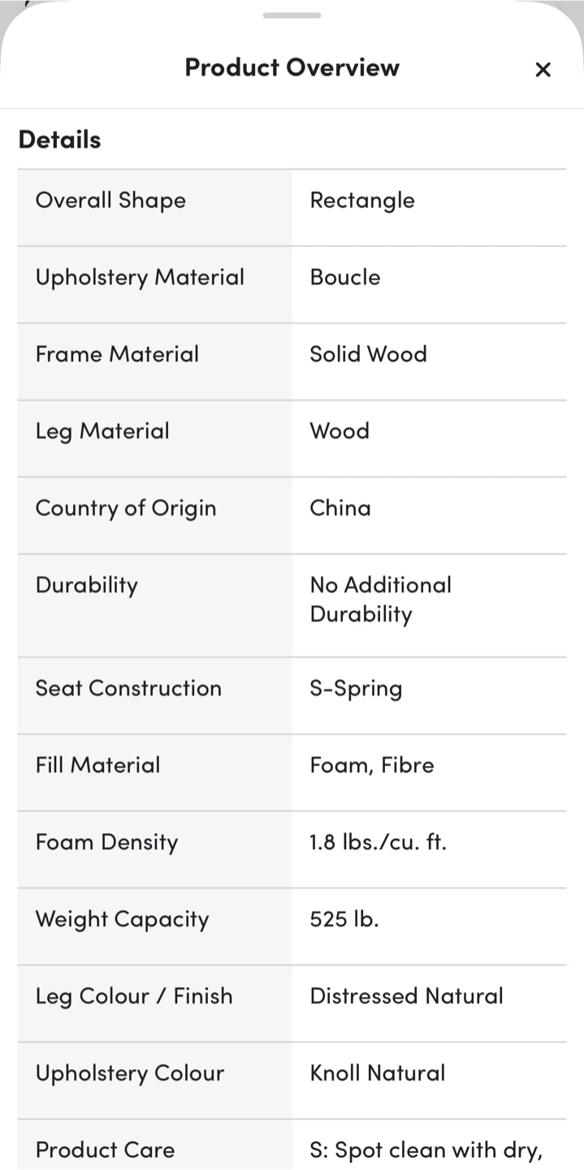584x1170 pixels.
Task: Select the Foam, Fibre fill value
Action: click(x=372, y=765)
